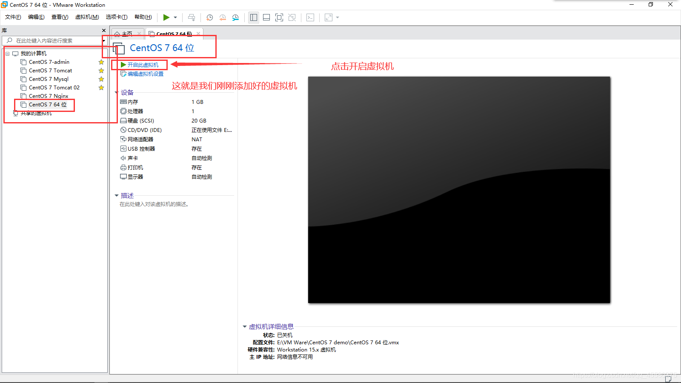Select CentOS 7 Nginx in library

[49, 96]
